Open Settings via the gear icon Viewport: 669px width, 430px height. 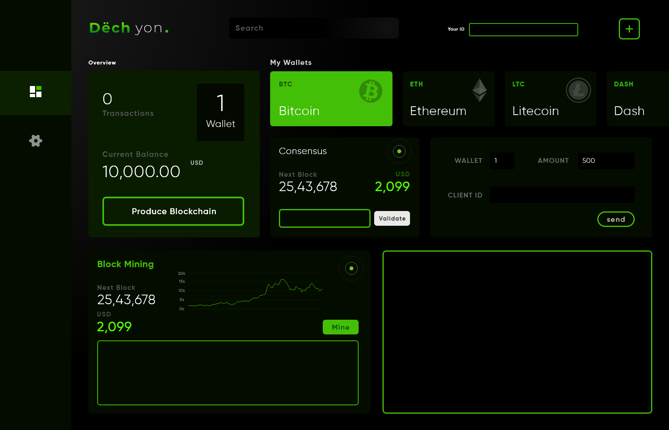click(x=36, y=141)
